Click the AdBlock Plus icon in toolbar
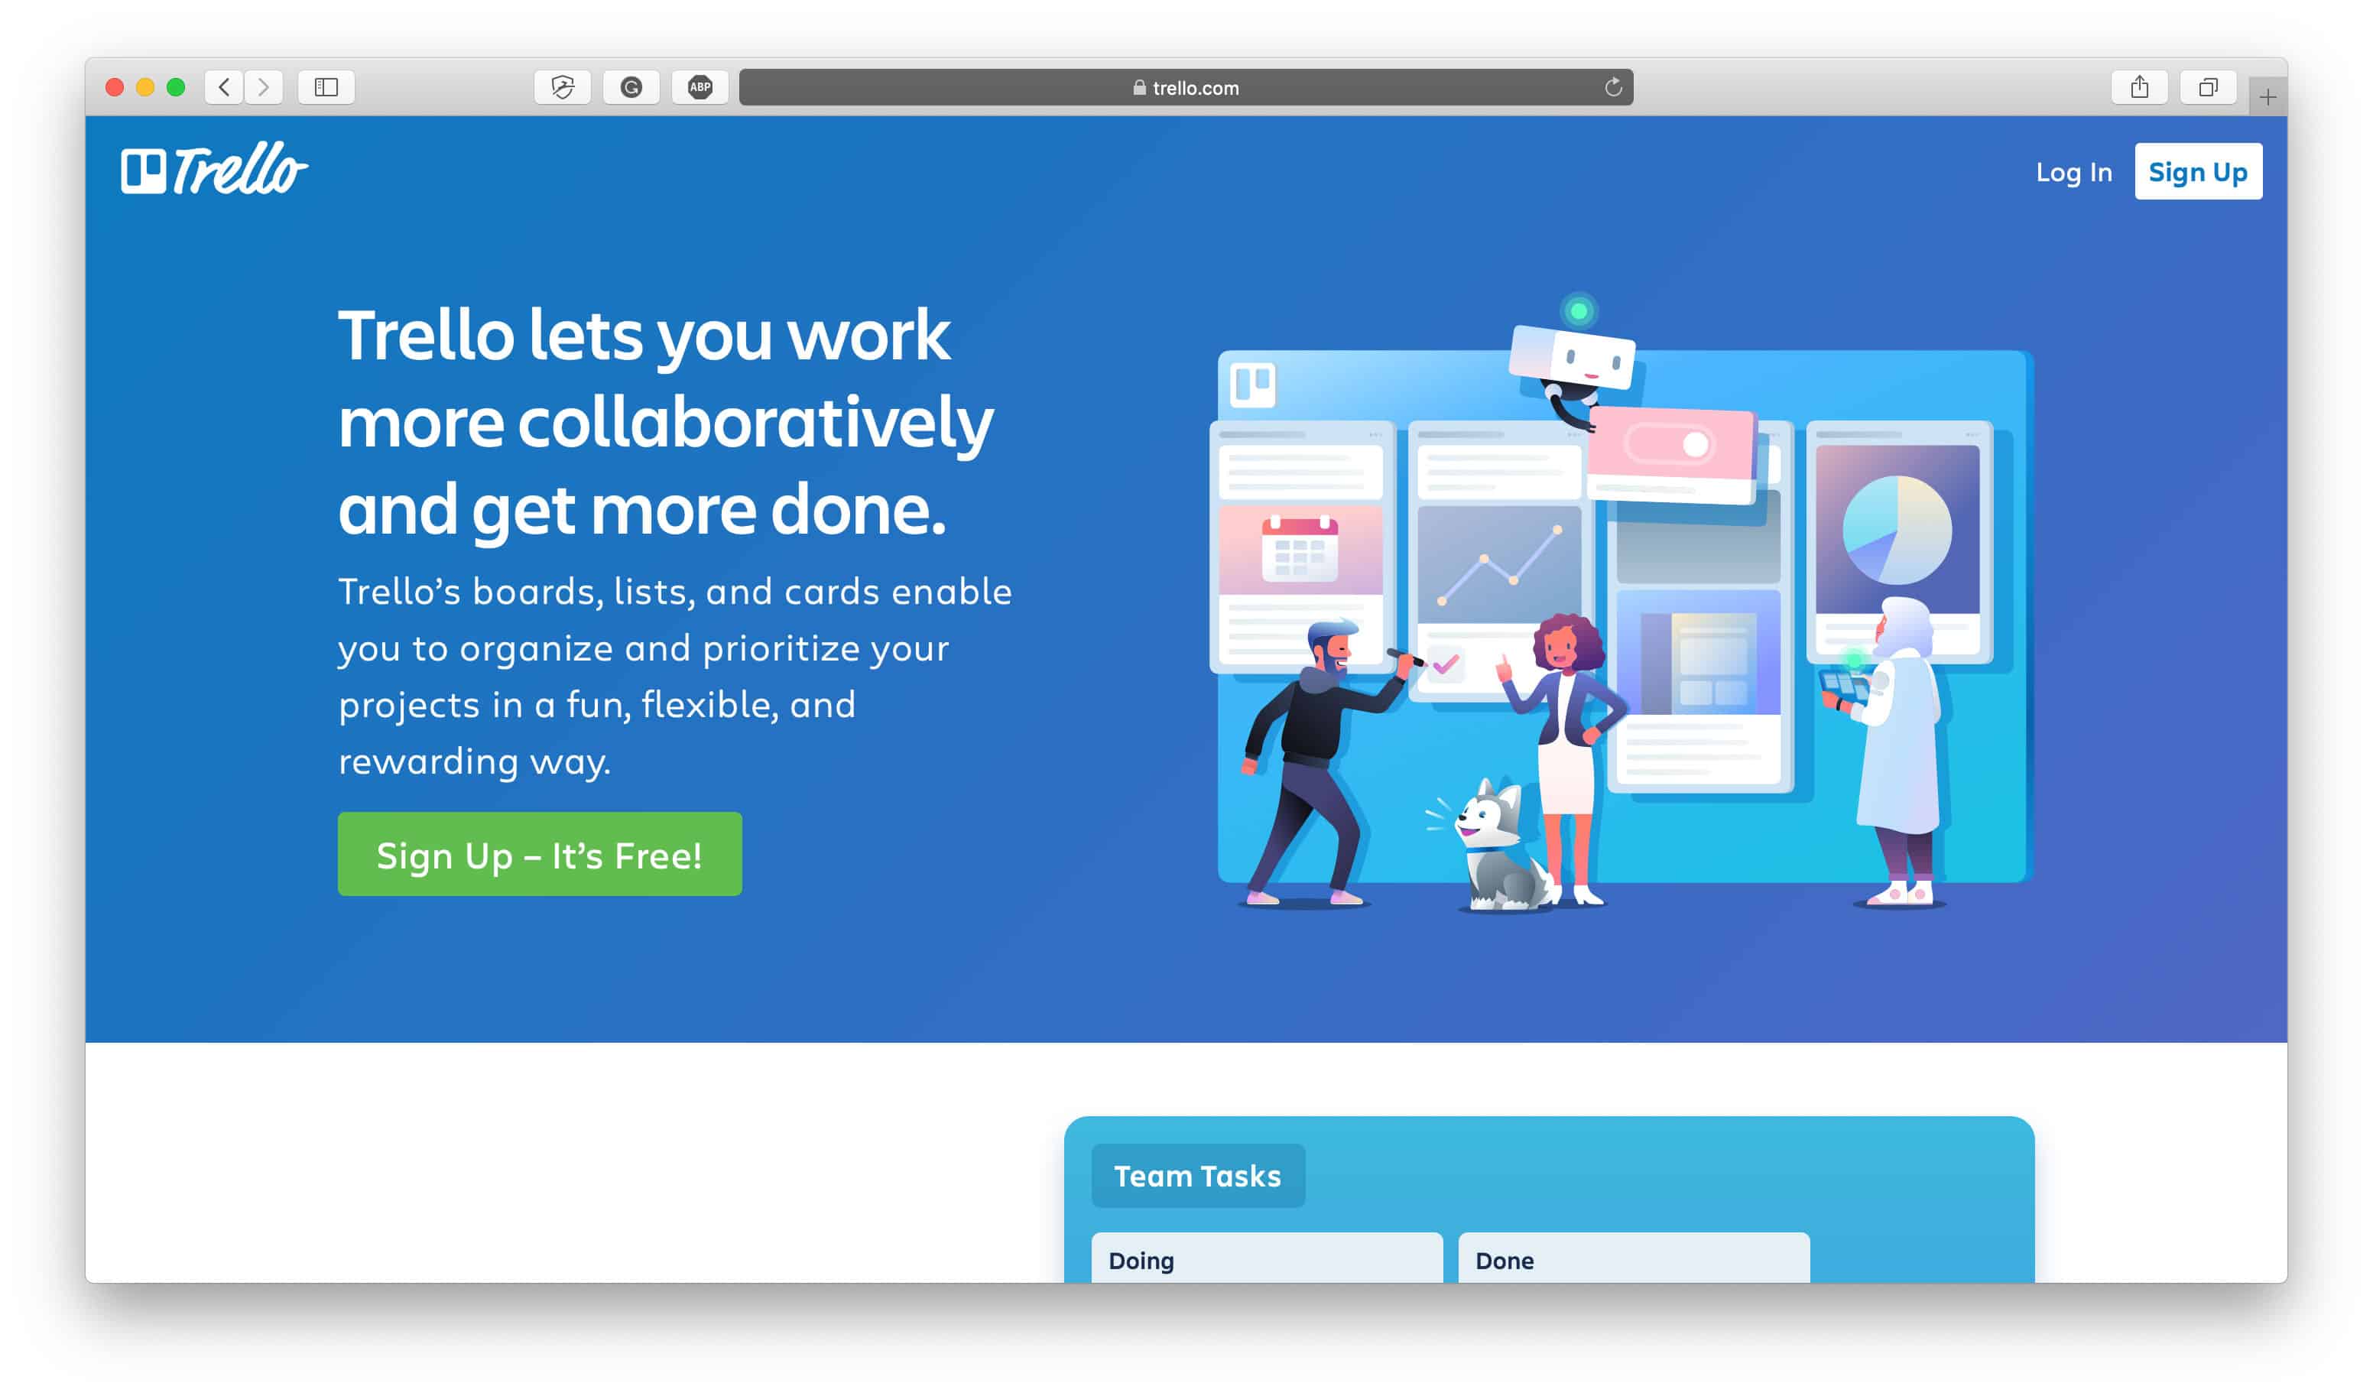 point(701,86)
